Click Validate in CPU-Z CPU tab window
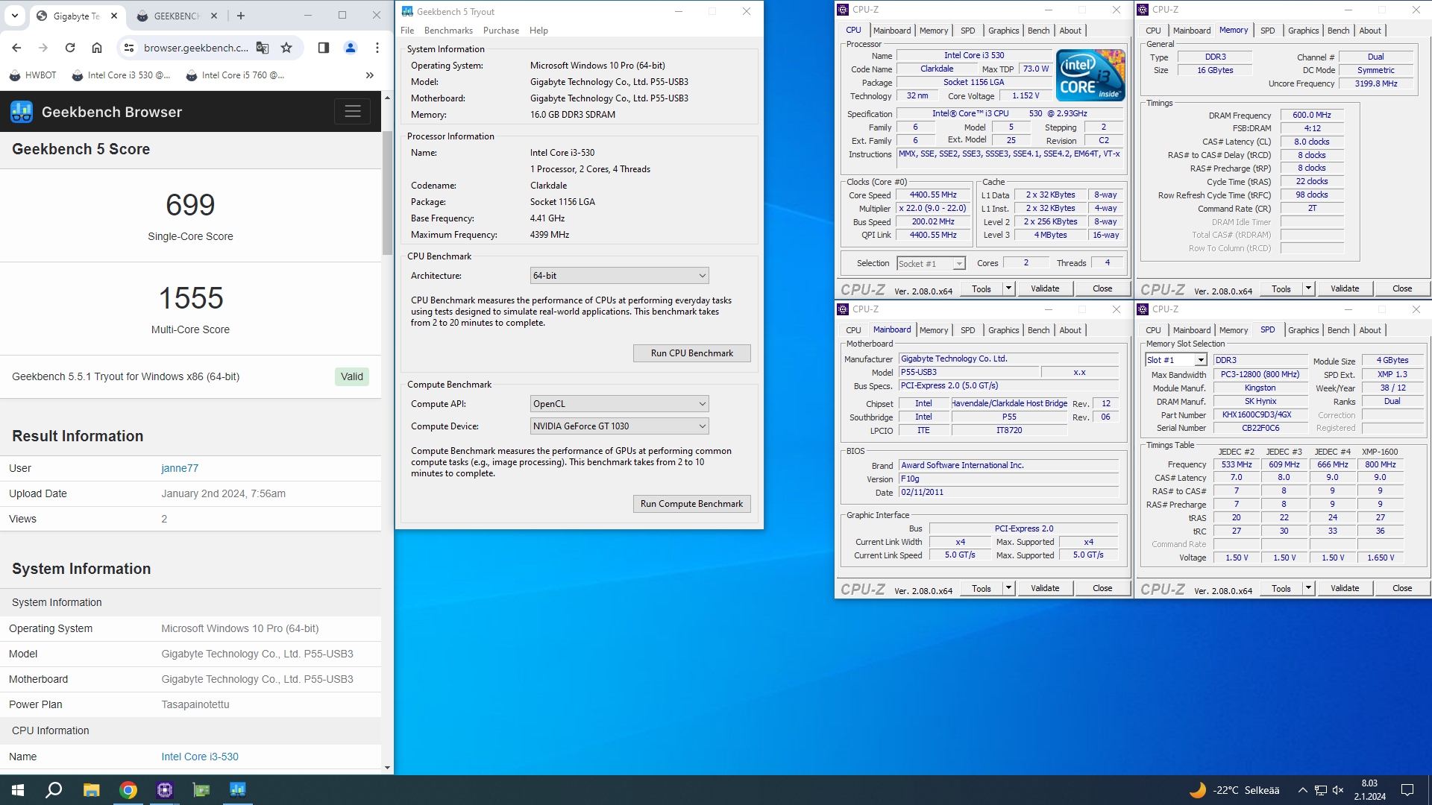 1045,288
